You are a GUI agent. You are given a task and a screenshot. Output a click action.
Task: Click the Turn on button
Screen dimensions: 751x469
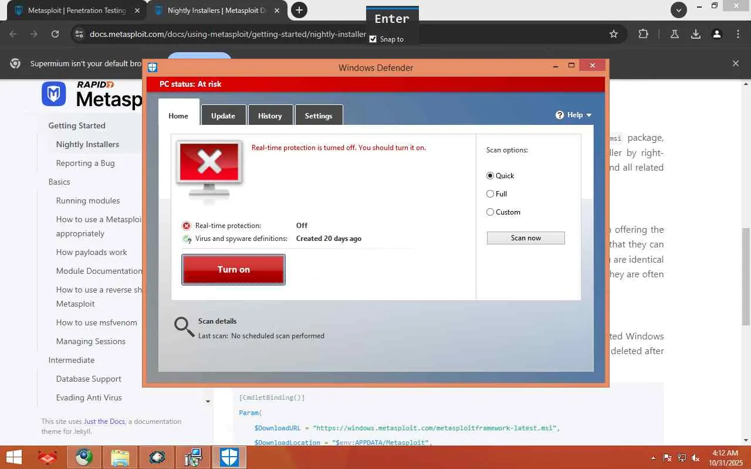(x=234, y=270)
